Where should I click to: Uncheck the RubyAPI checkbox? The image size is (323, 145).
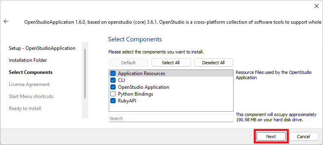coord(113,101)
